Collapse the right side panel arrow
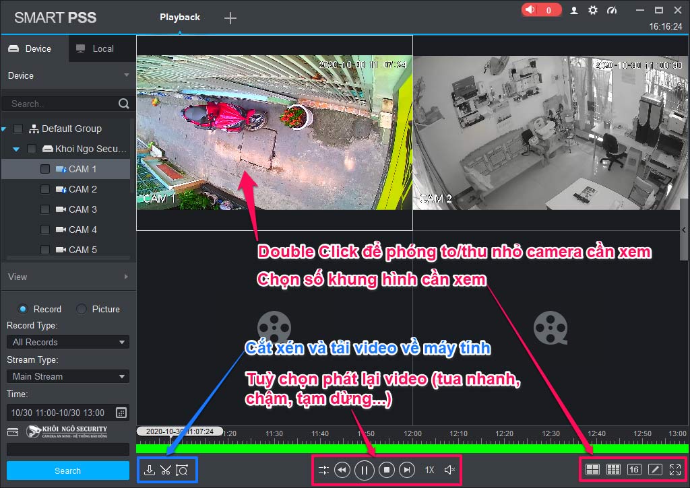Viewport: 690px width, 488px height. [x=684, y=230]
